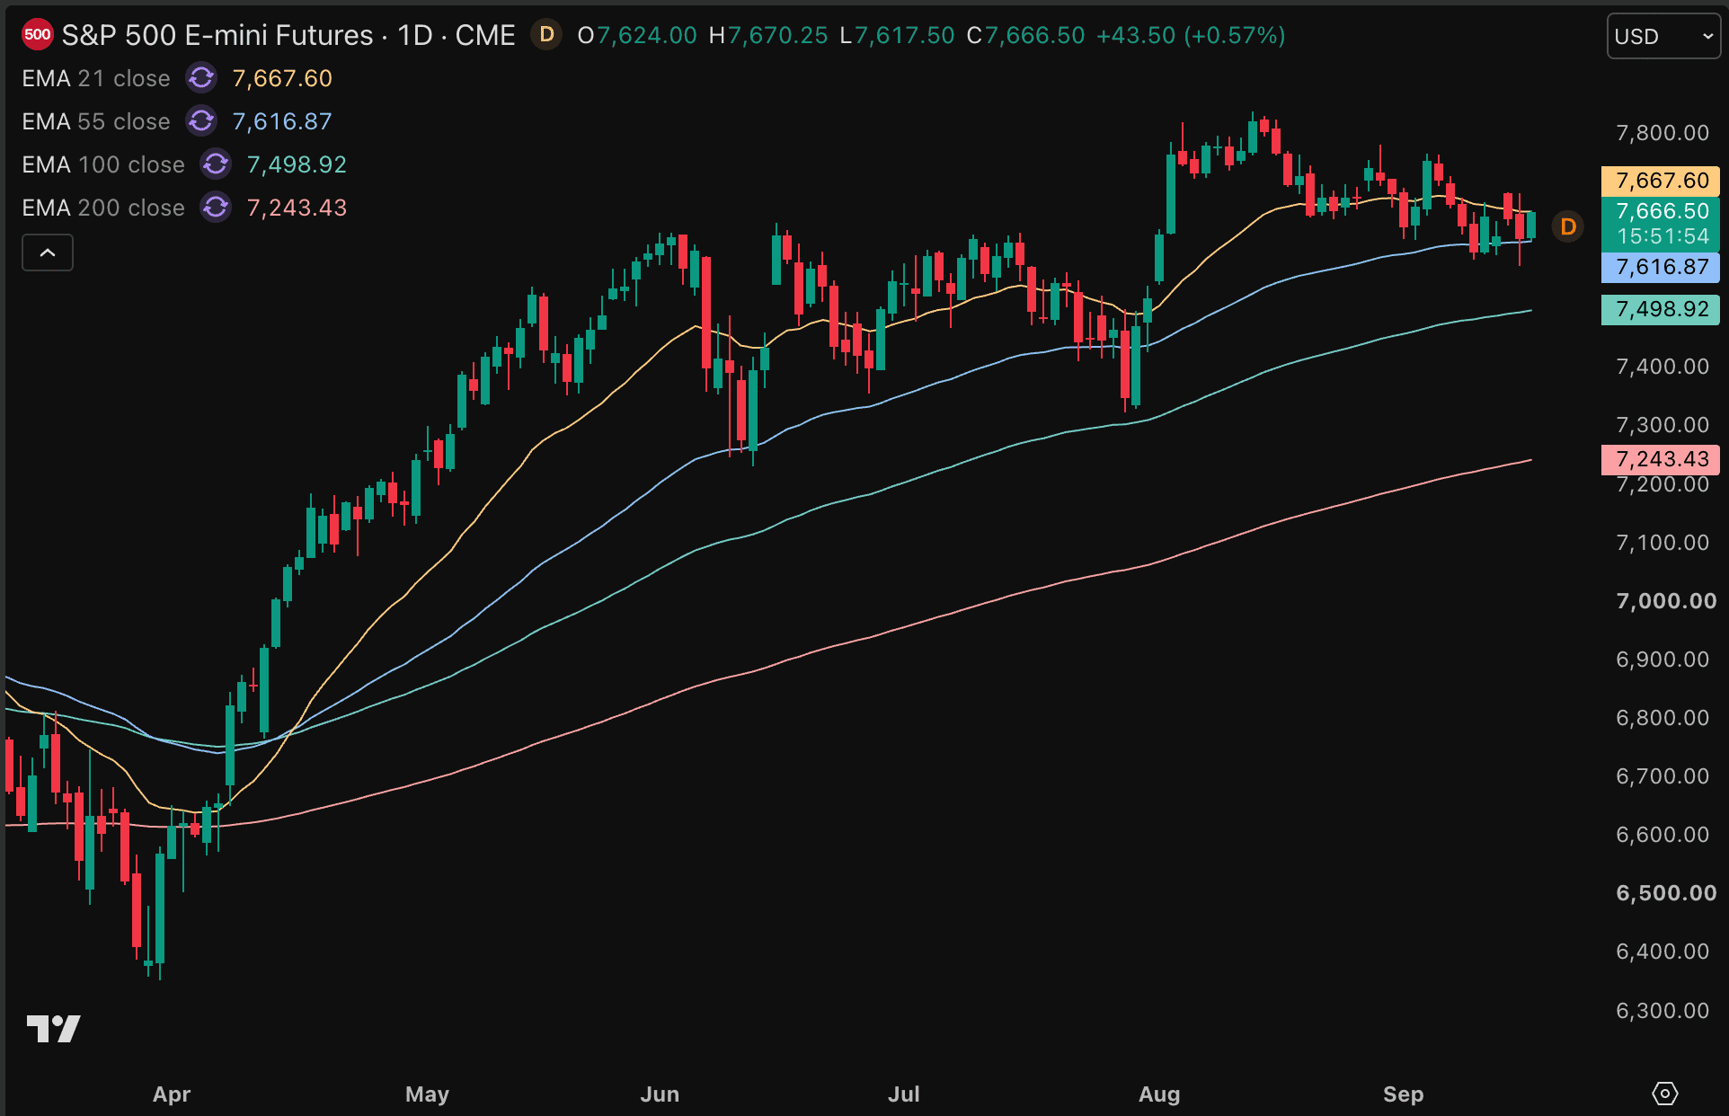Click the open price O7,624.00 in the header
1729x1116 pixels.
coord(637,35)
